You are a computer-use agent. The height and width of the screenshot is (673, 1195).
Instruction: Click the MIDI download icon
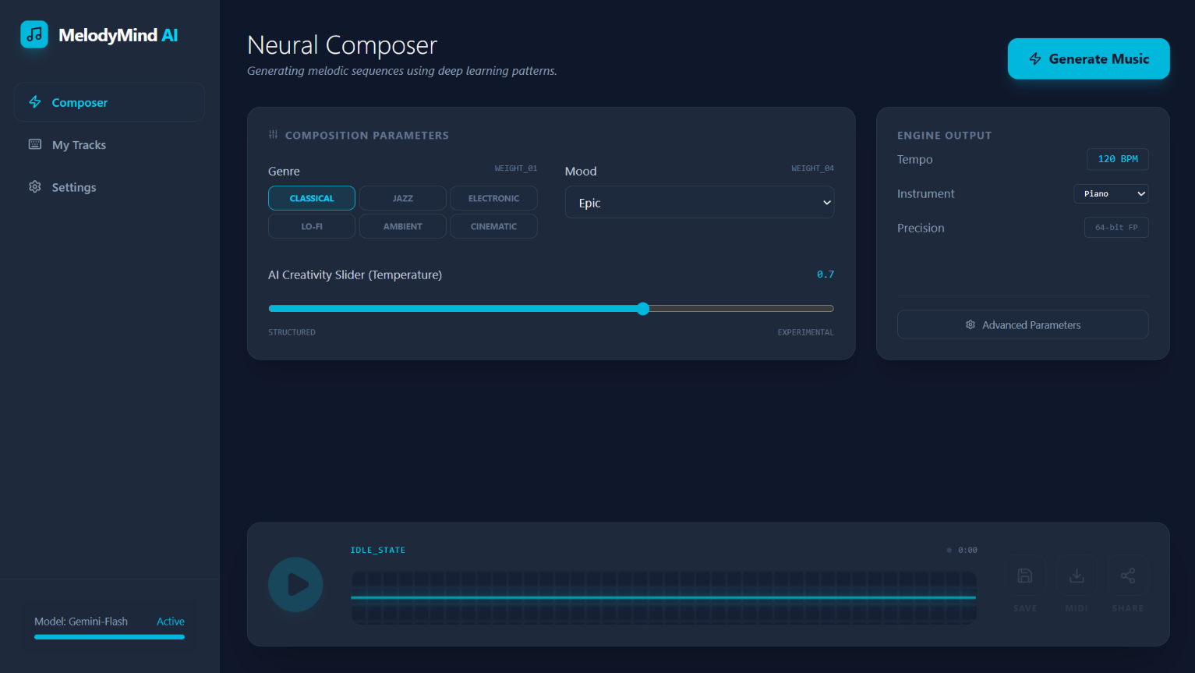point(1077,576)
